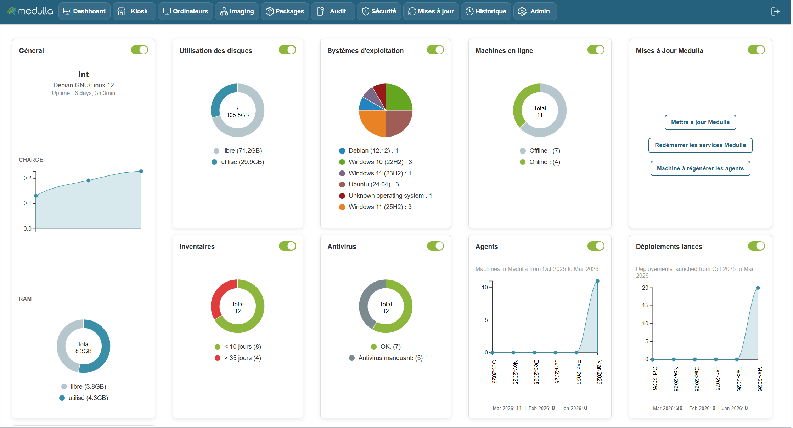Go to the Dashboard tab
This screenshot has height=428, width=793.
(84, 12)
